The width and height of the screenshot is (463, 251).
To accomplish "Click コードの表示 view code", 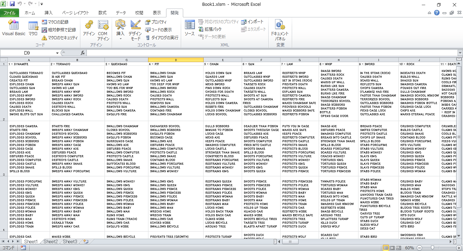I will [x=158, y=30].
